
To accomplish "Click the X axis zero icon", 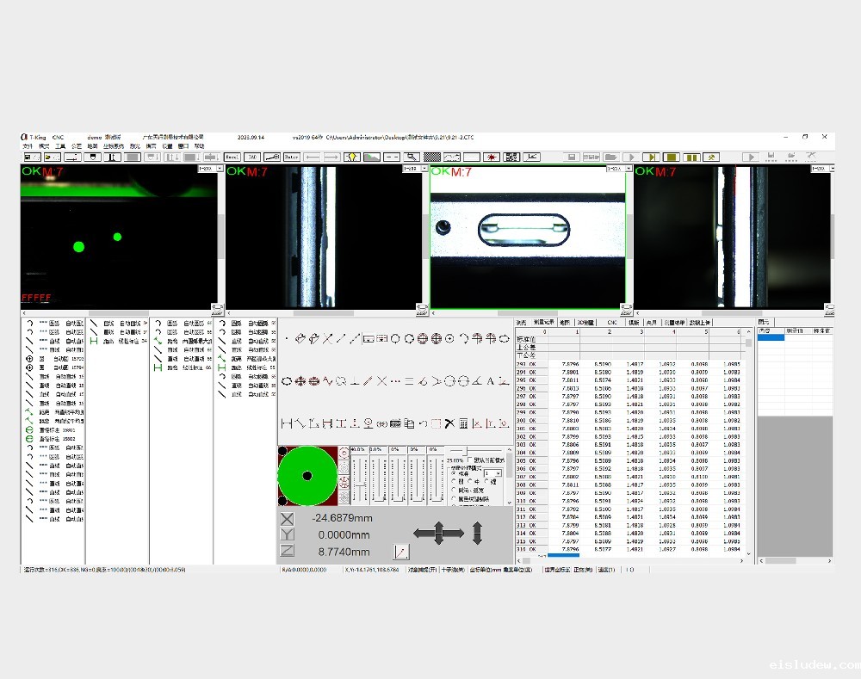I will pyautogui.click(x=288, y=519).
